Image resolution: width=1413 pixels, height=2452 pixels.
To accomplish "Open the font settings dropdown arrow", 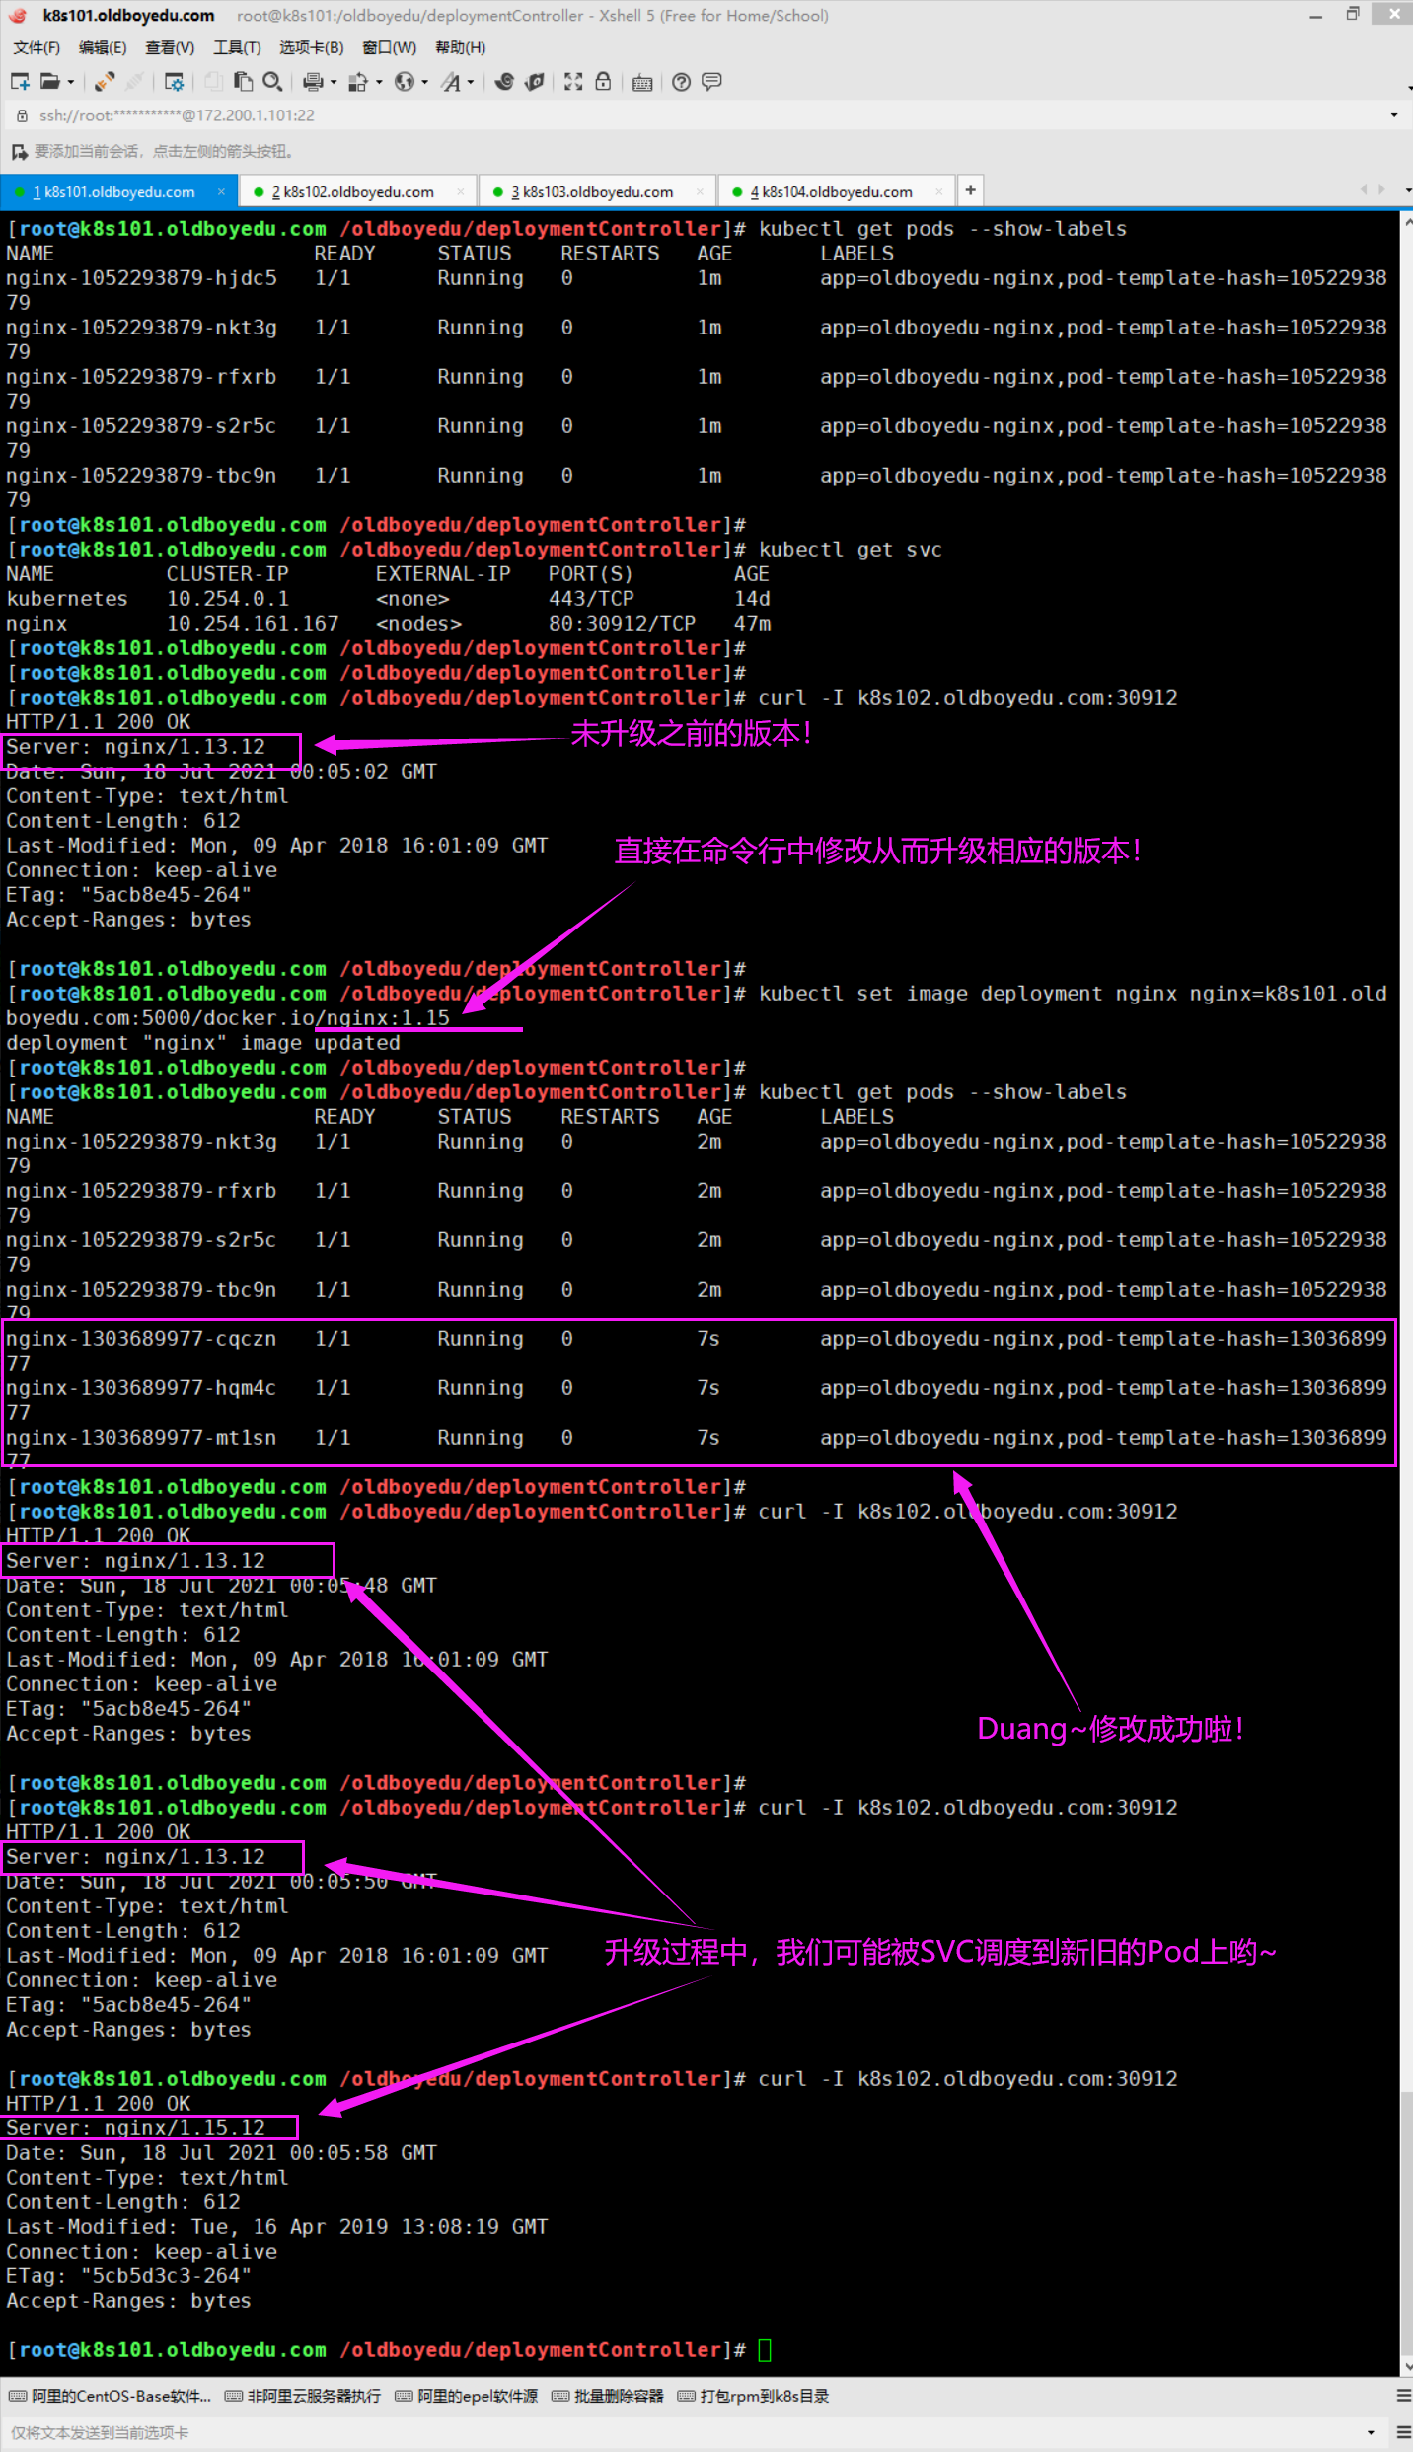I will pos(471,83).
